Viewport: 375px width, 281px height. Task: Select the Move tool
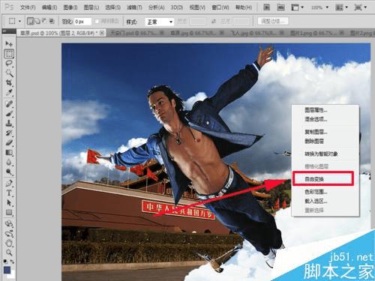9,44
